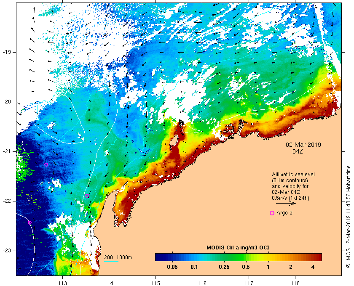The image size is (354, 286).
Task: Click the colorbar tick label '2'
Action: (x=290, y=267)
